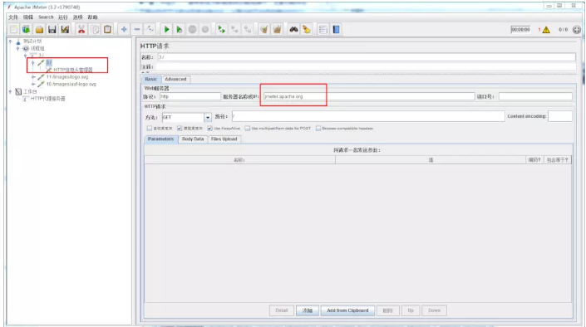The width and height of the screenshot is (586, 327).
Task: Click the Down button
Action: pyautogui.click(x=434, y=310)
